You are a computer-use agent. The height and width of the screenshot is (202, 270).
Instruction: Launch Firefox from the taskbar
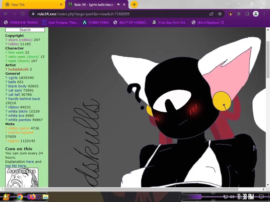(32, 197)
